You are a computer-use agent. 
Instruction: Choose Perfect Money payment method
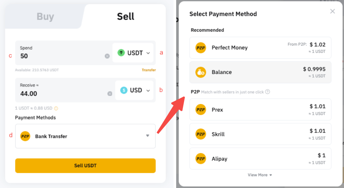coord(260,48)
